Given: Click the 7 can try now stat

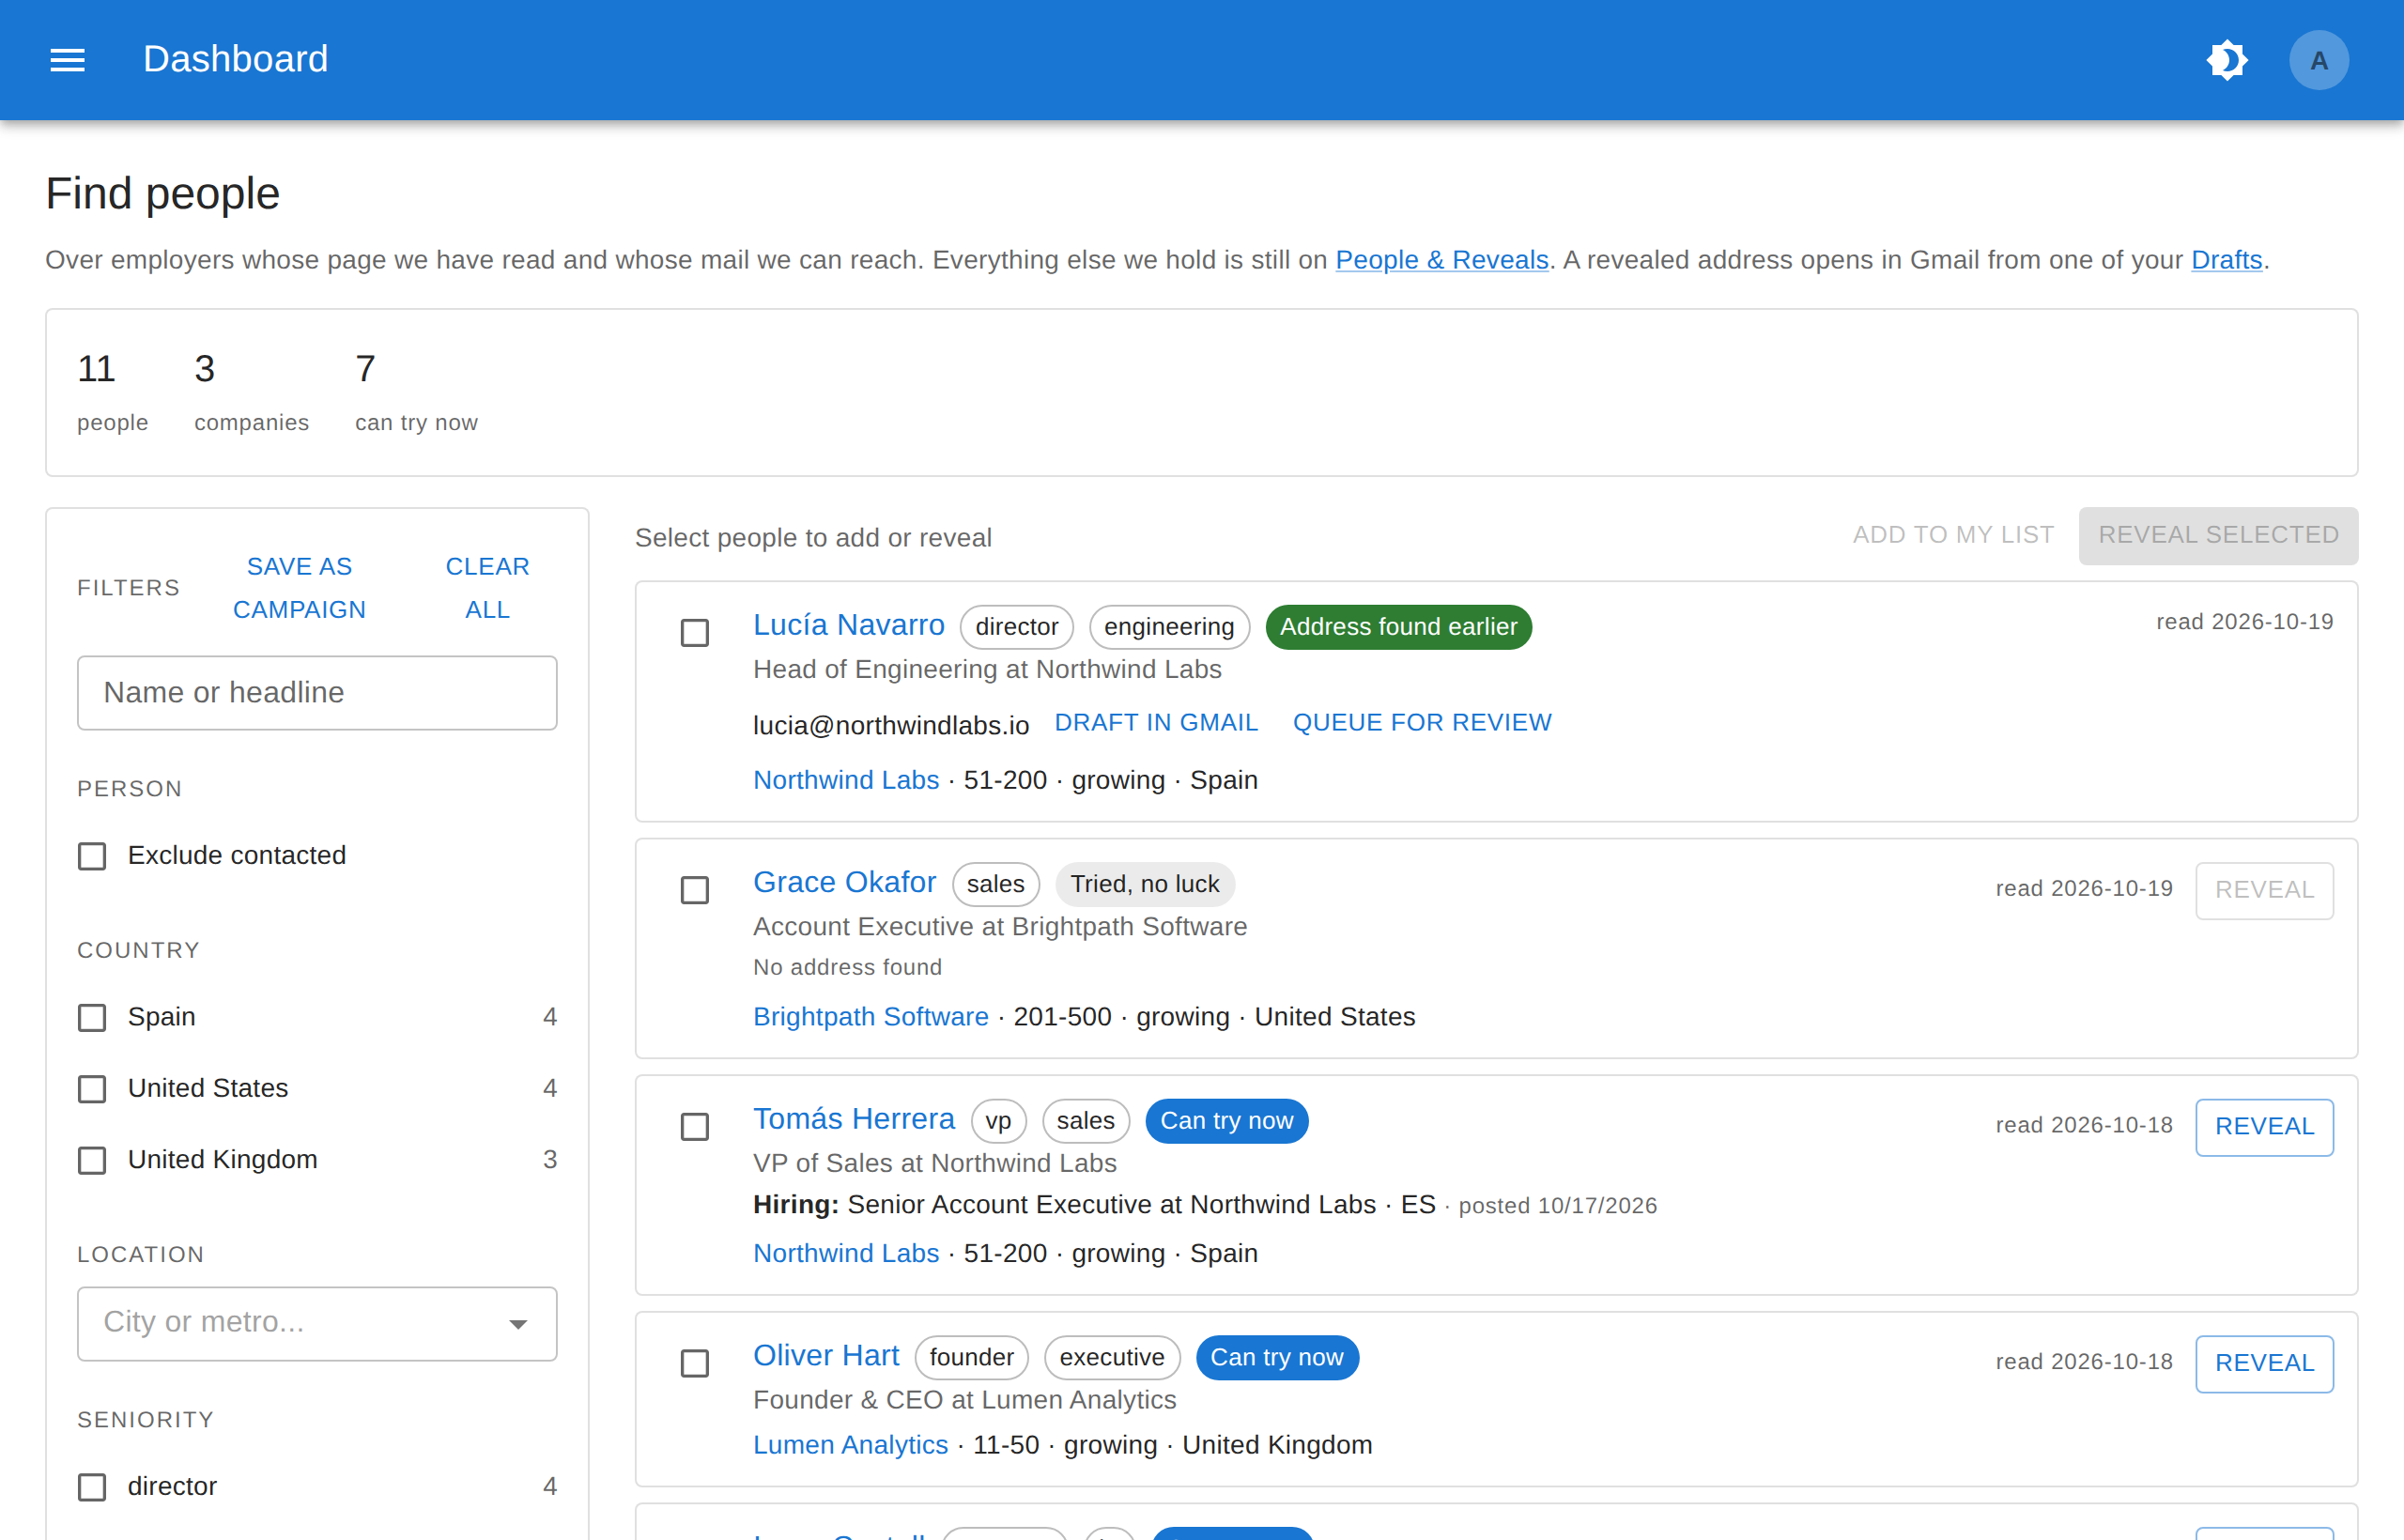Looking at the screenshot, I should point(416,392).
